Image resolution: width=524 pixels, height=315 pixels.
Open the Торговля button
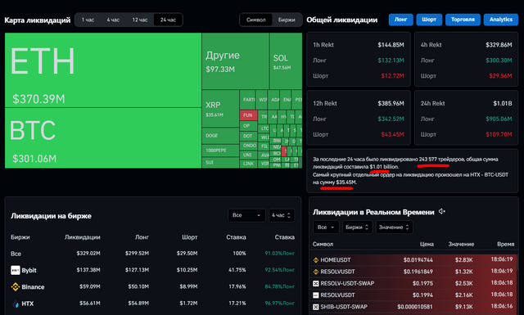[463, 20]
